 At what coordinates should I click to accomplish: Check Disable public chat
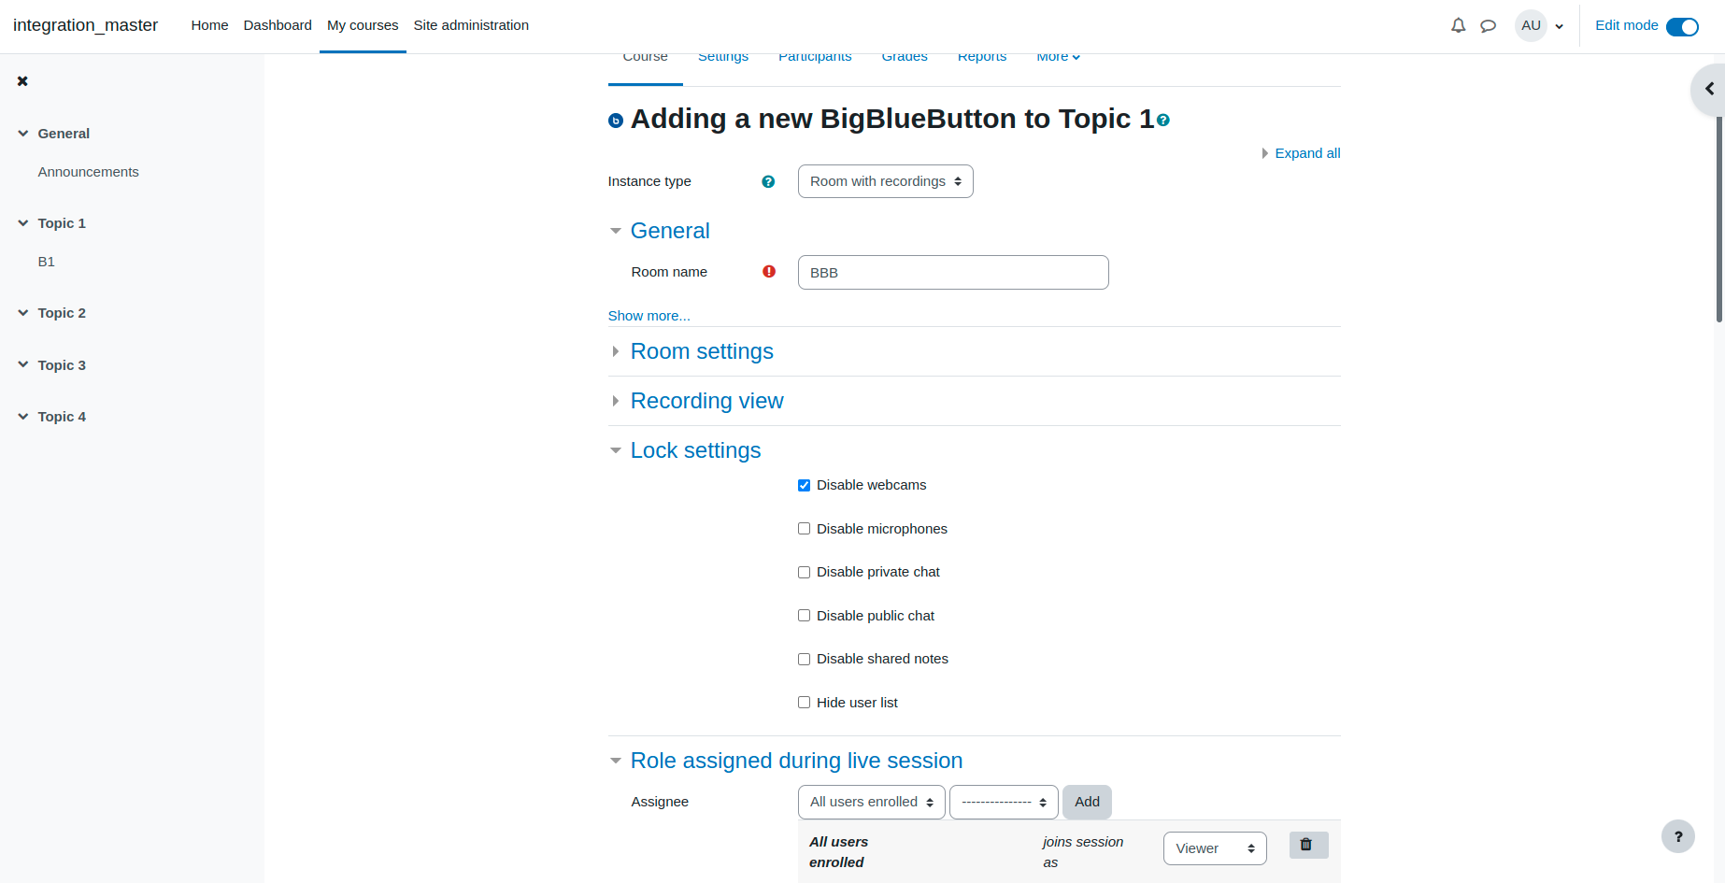point(804,616)
